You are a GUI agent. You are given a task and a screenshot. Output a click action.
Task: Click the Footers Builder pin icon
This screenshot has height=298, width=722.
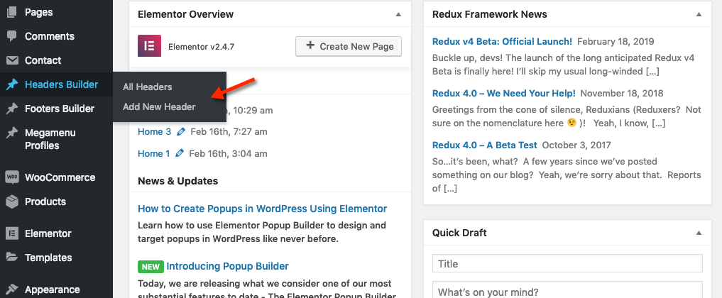(11, 109)
